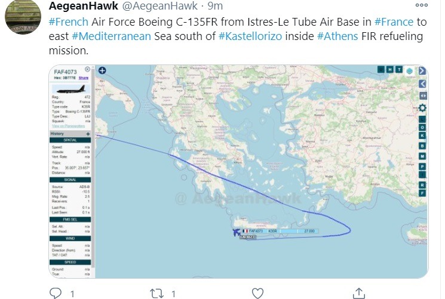The height and width of the screenshot is (299, 445).
Task: Toggle the U map button
Action: tap(381, 70)
